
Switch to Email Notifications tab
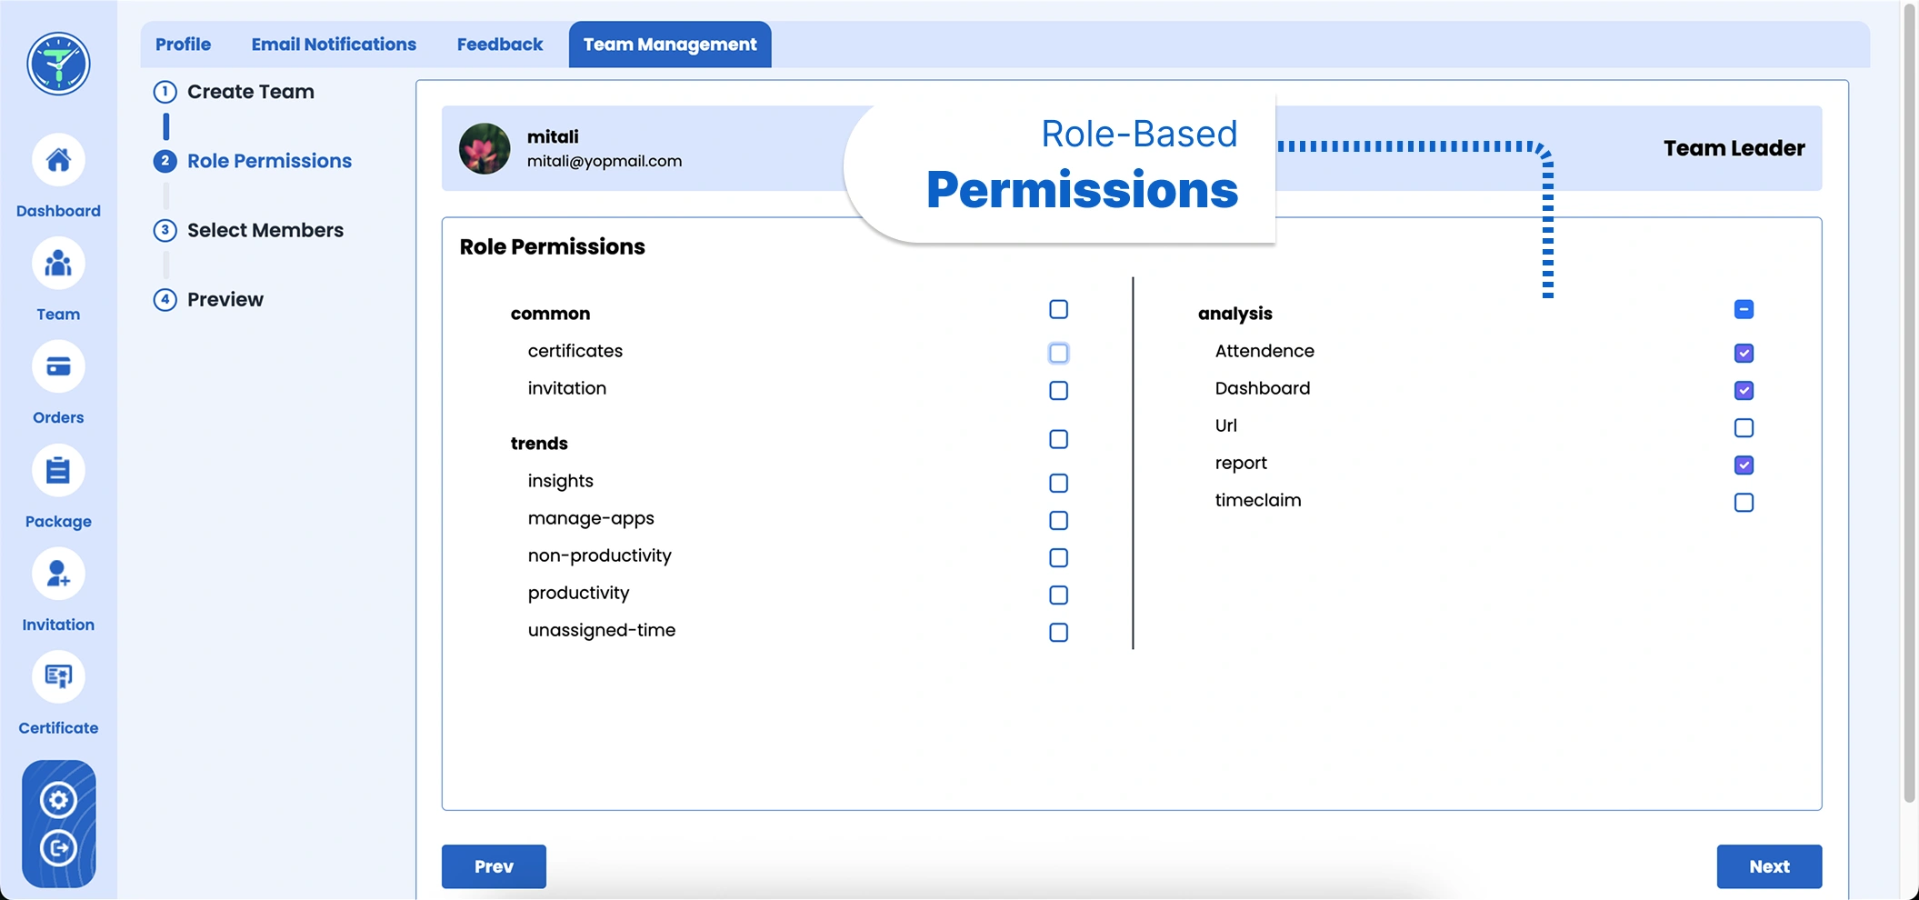[334, 45]
